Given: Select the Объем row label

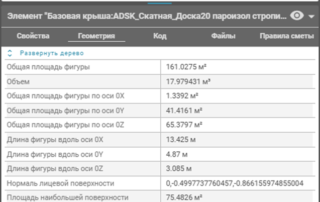Looking at the screenshot, I should pos(18,81).
